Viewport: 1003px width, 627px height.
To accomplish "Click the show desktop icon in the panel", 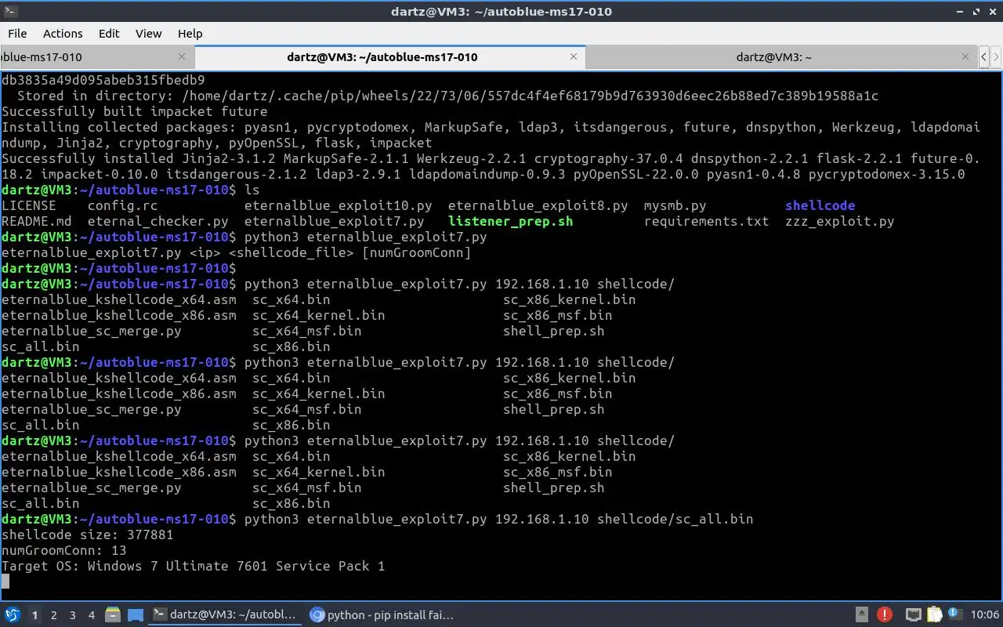I will (x=136, y=615).
